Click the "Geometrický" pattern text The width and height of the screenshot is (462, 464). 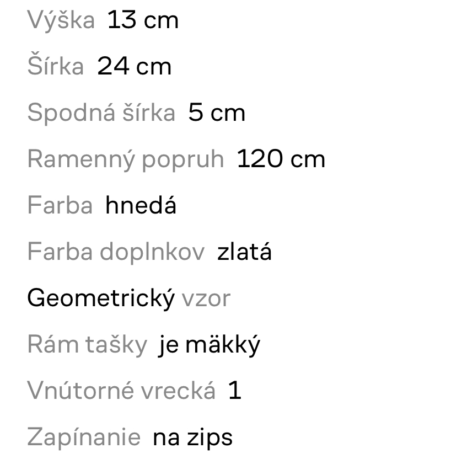click(x=101, y=298)
